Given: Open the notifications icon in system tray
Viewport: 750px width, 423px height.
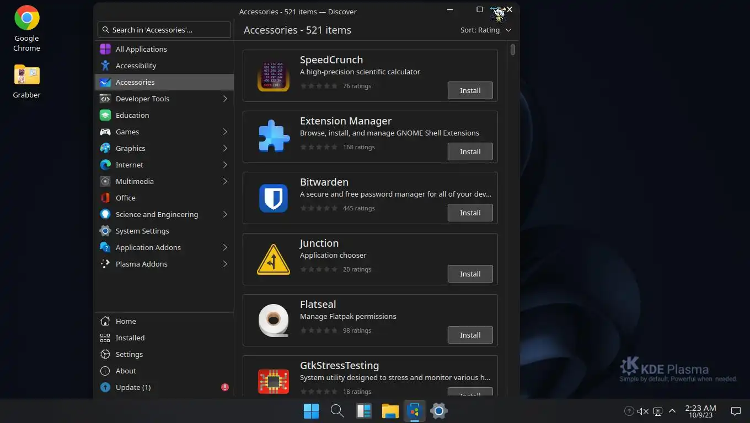Looking at the screenshot, I should coord(736,411).
